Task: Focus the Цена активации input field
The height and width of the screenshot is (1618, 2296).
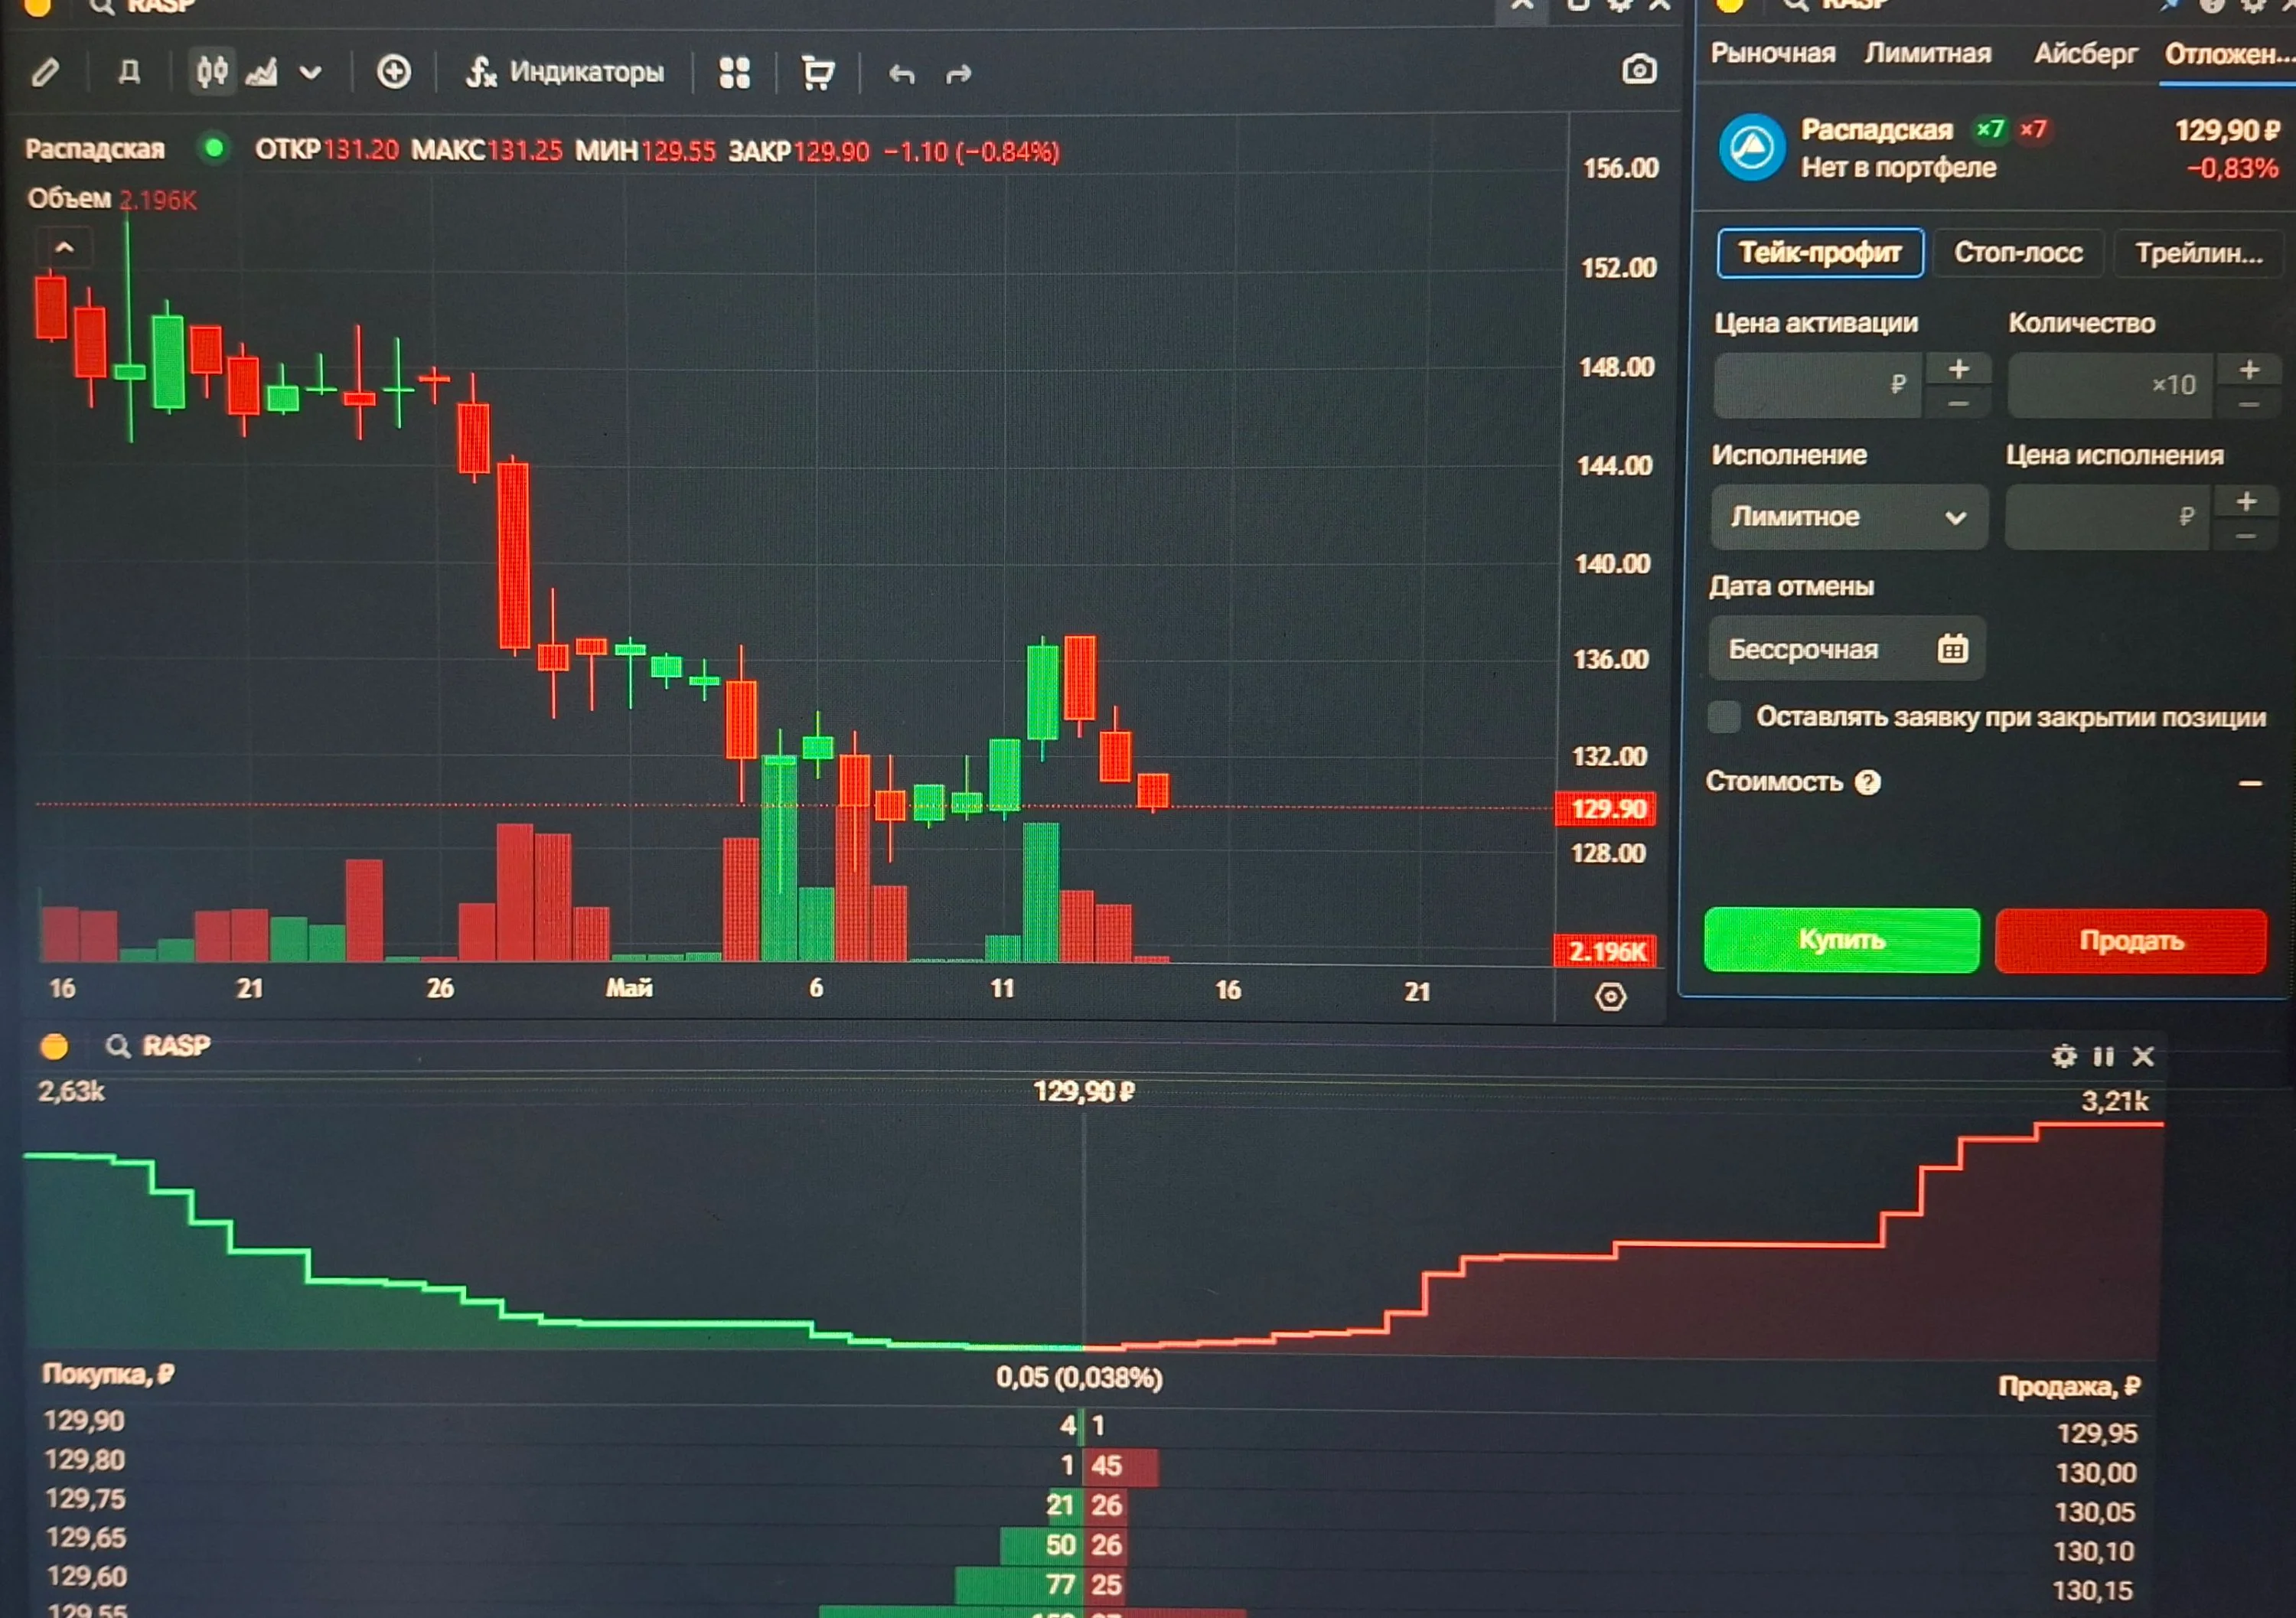Action: coord(1817,385)
